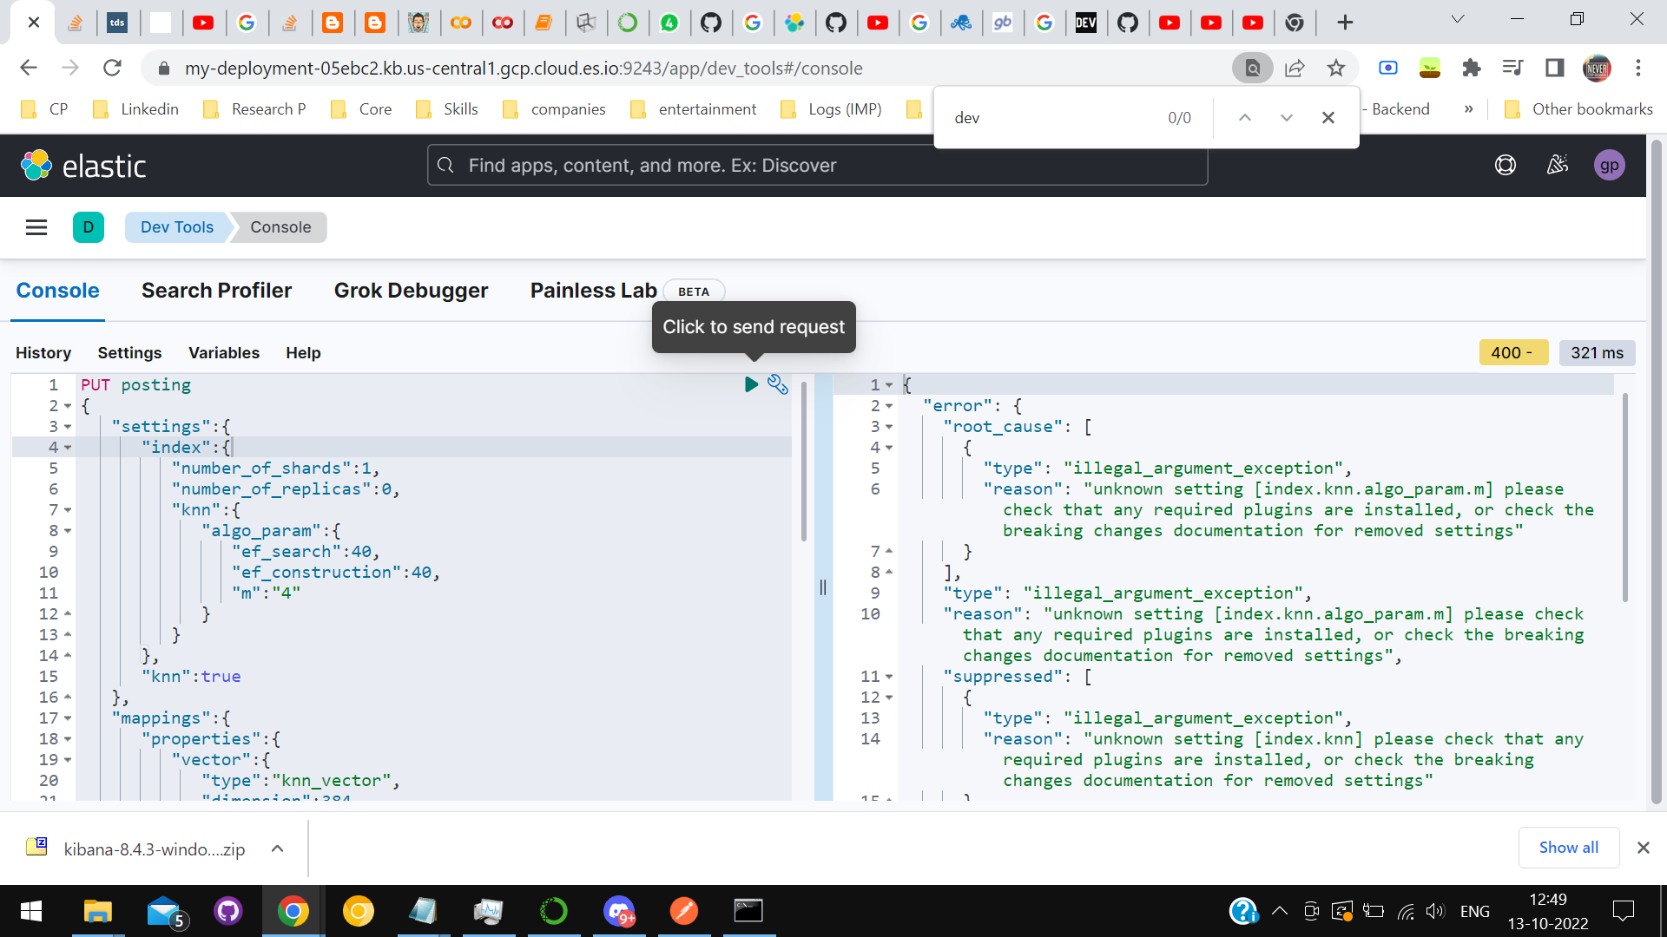This screenshot has width=1667, height=937.
Task: Open the gp user avatar menu
Action: pos(1610,165)
